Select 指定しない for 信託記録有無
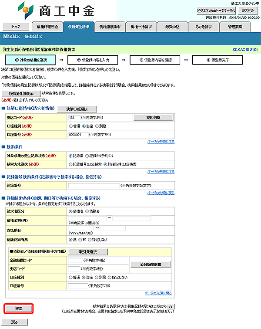The width and height of the screenshot is (261, 329). pos(90,240)
